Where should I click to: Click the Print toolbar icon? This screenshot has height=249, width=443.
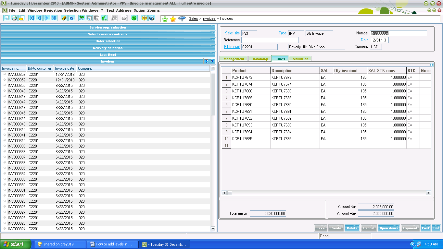point(14,18)
